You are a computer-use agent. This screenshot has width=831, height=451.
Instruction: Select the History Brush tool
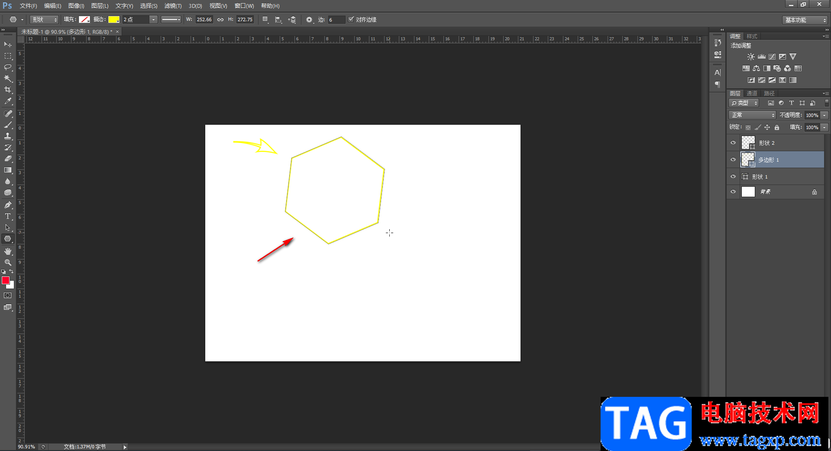point(8,147)
